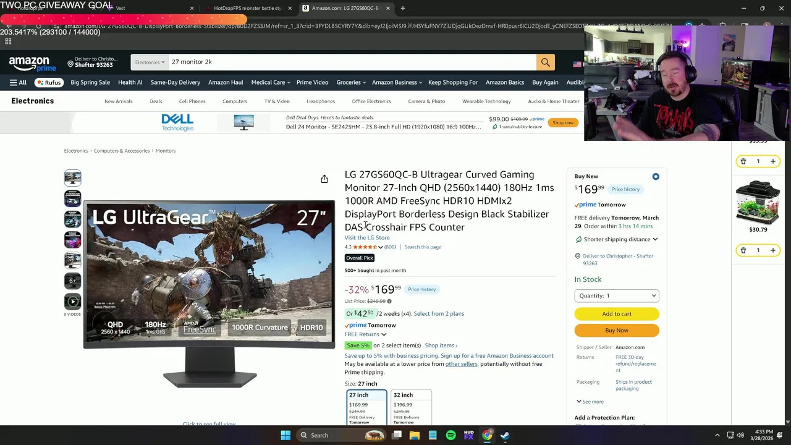Click the star rating icons

365,247
